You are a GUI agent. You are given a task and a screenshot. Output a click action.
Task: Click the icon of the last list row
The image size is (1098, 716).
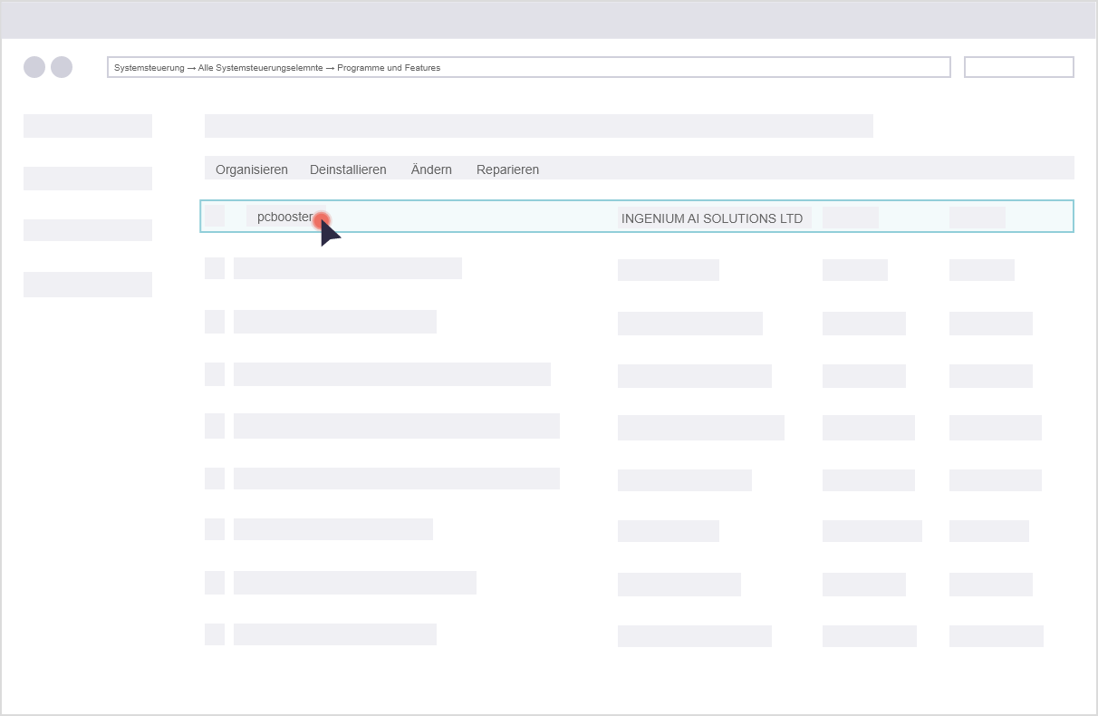215,634
